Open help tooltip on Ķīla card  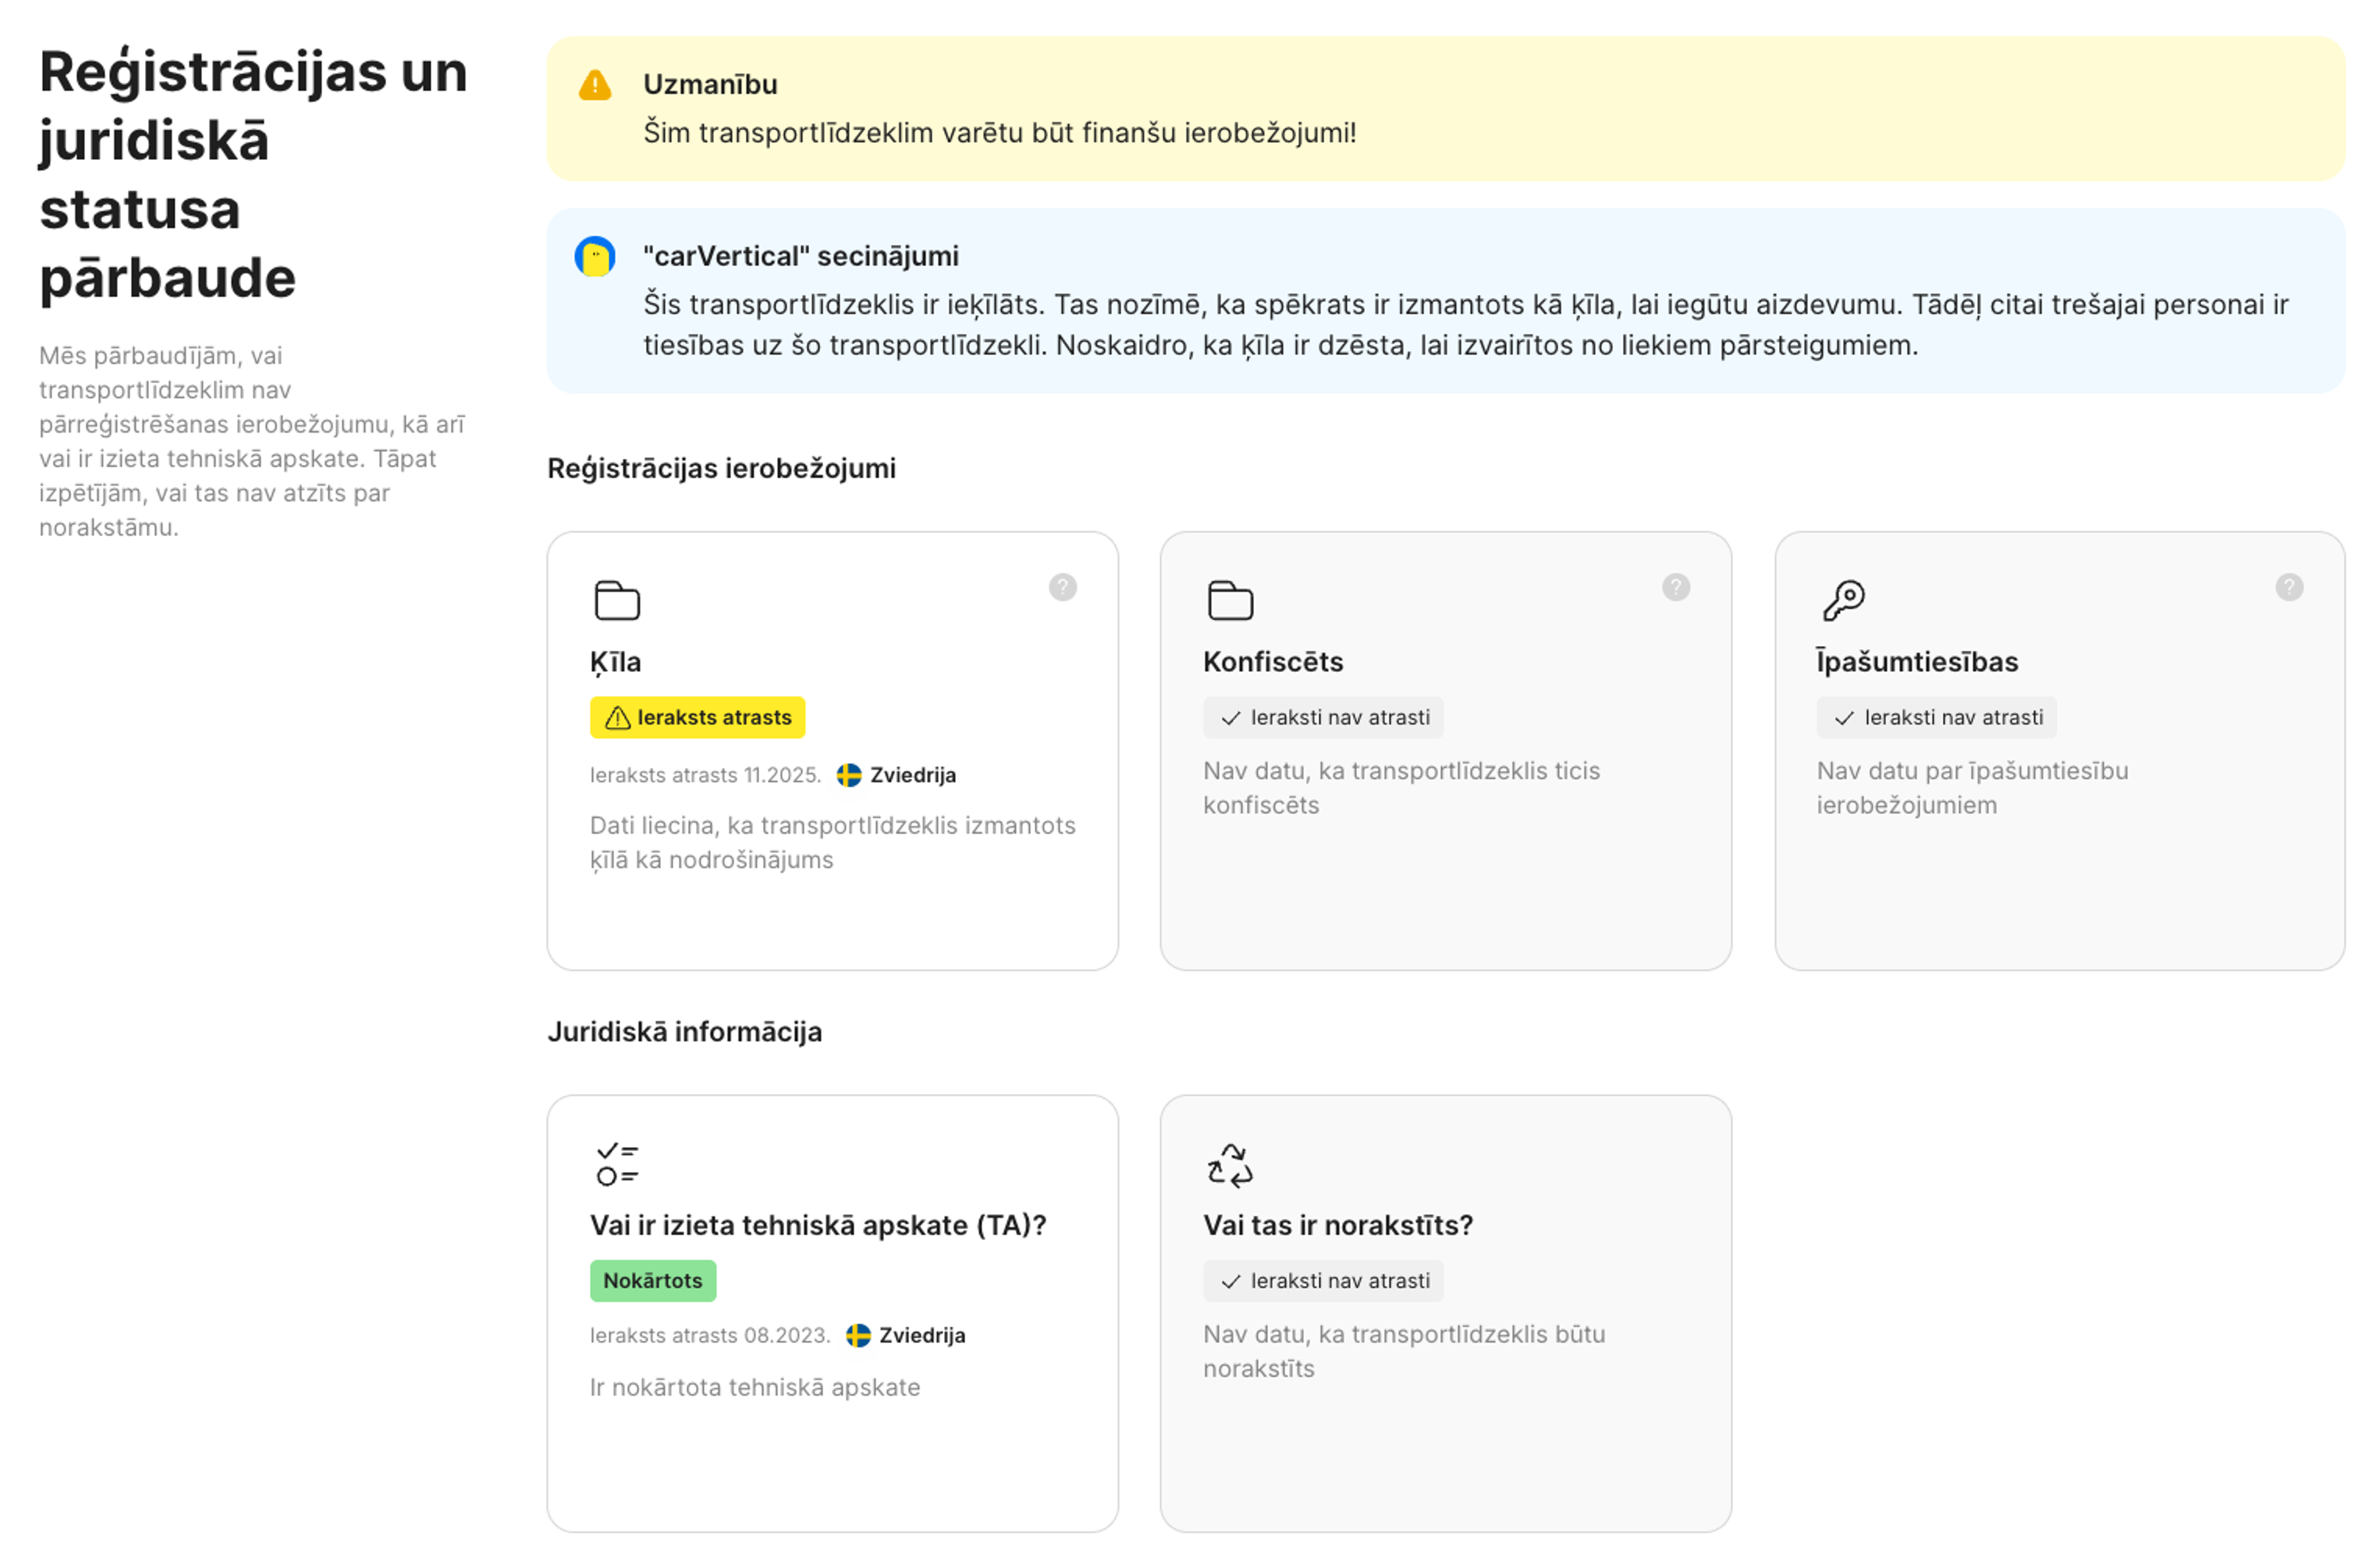point(1062,587)
